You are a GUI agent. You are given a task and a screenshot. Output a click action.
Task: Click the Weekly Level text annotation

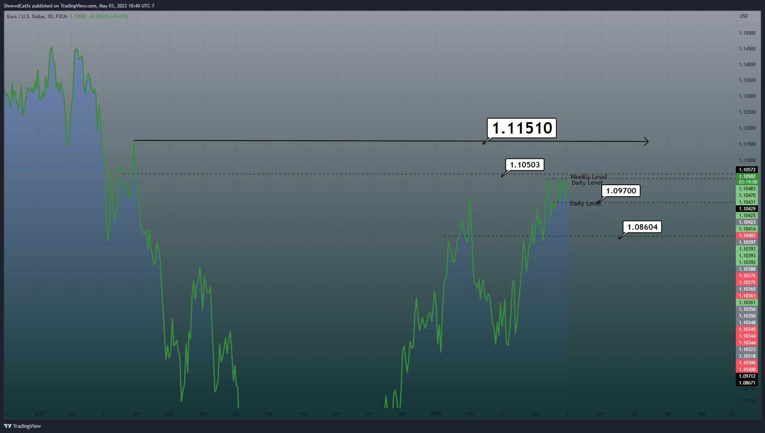coord(588,177)
